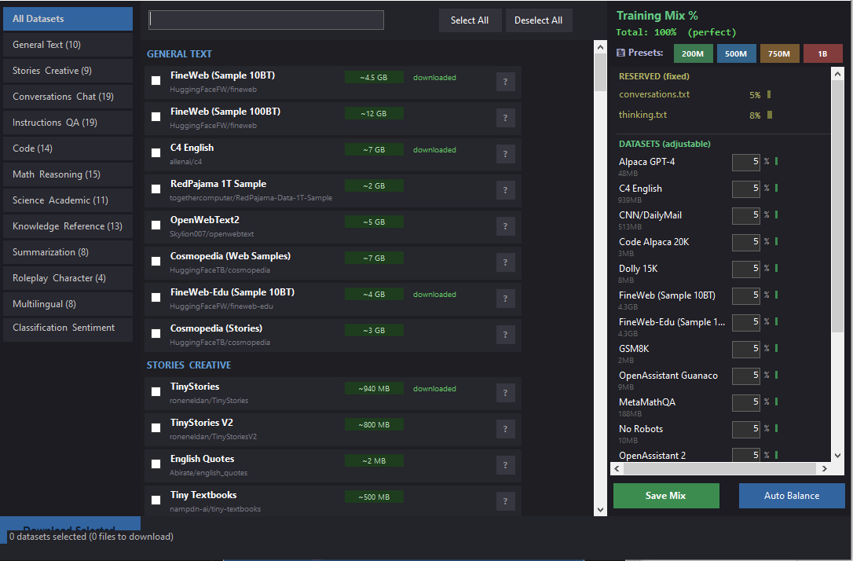Switch to Conversations Chat (19)
This screenshot has width=853, height=561.
coord(68,97)
